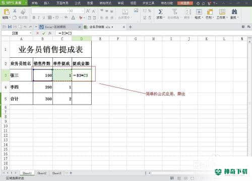Click the formula bar input showing =B3*C3

click(151, 33)
